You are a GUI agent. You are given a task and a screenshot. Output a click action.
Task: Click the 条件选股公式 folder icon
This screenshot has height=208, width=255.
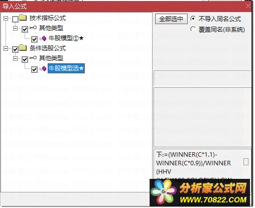[x=23, y=48]
